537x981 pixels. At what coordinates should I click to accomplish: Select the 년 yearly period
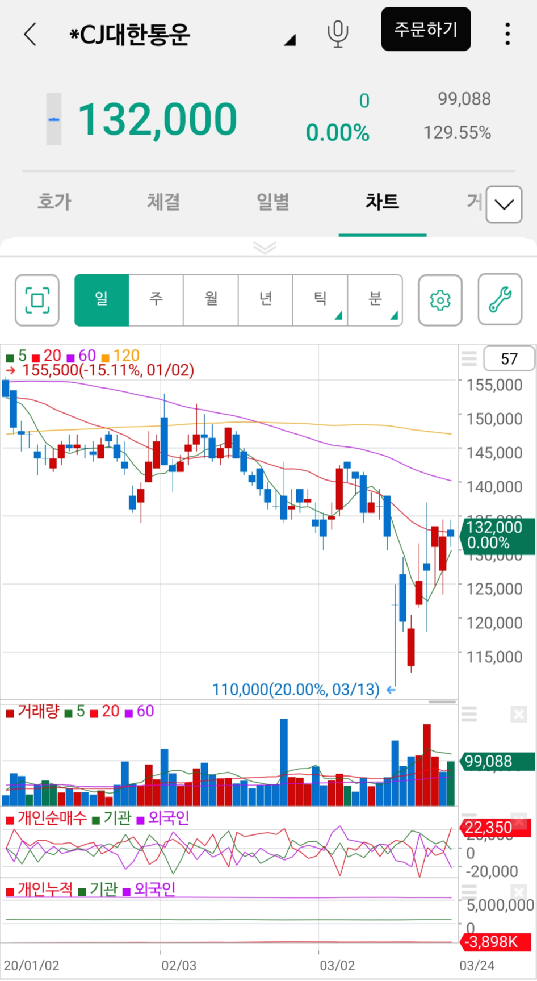coord(266,300)
